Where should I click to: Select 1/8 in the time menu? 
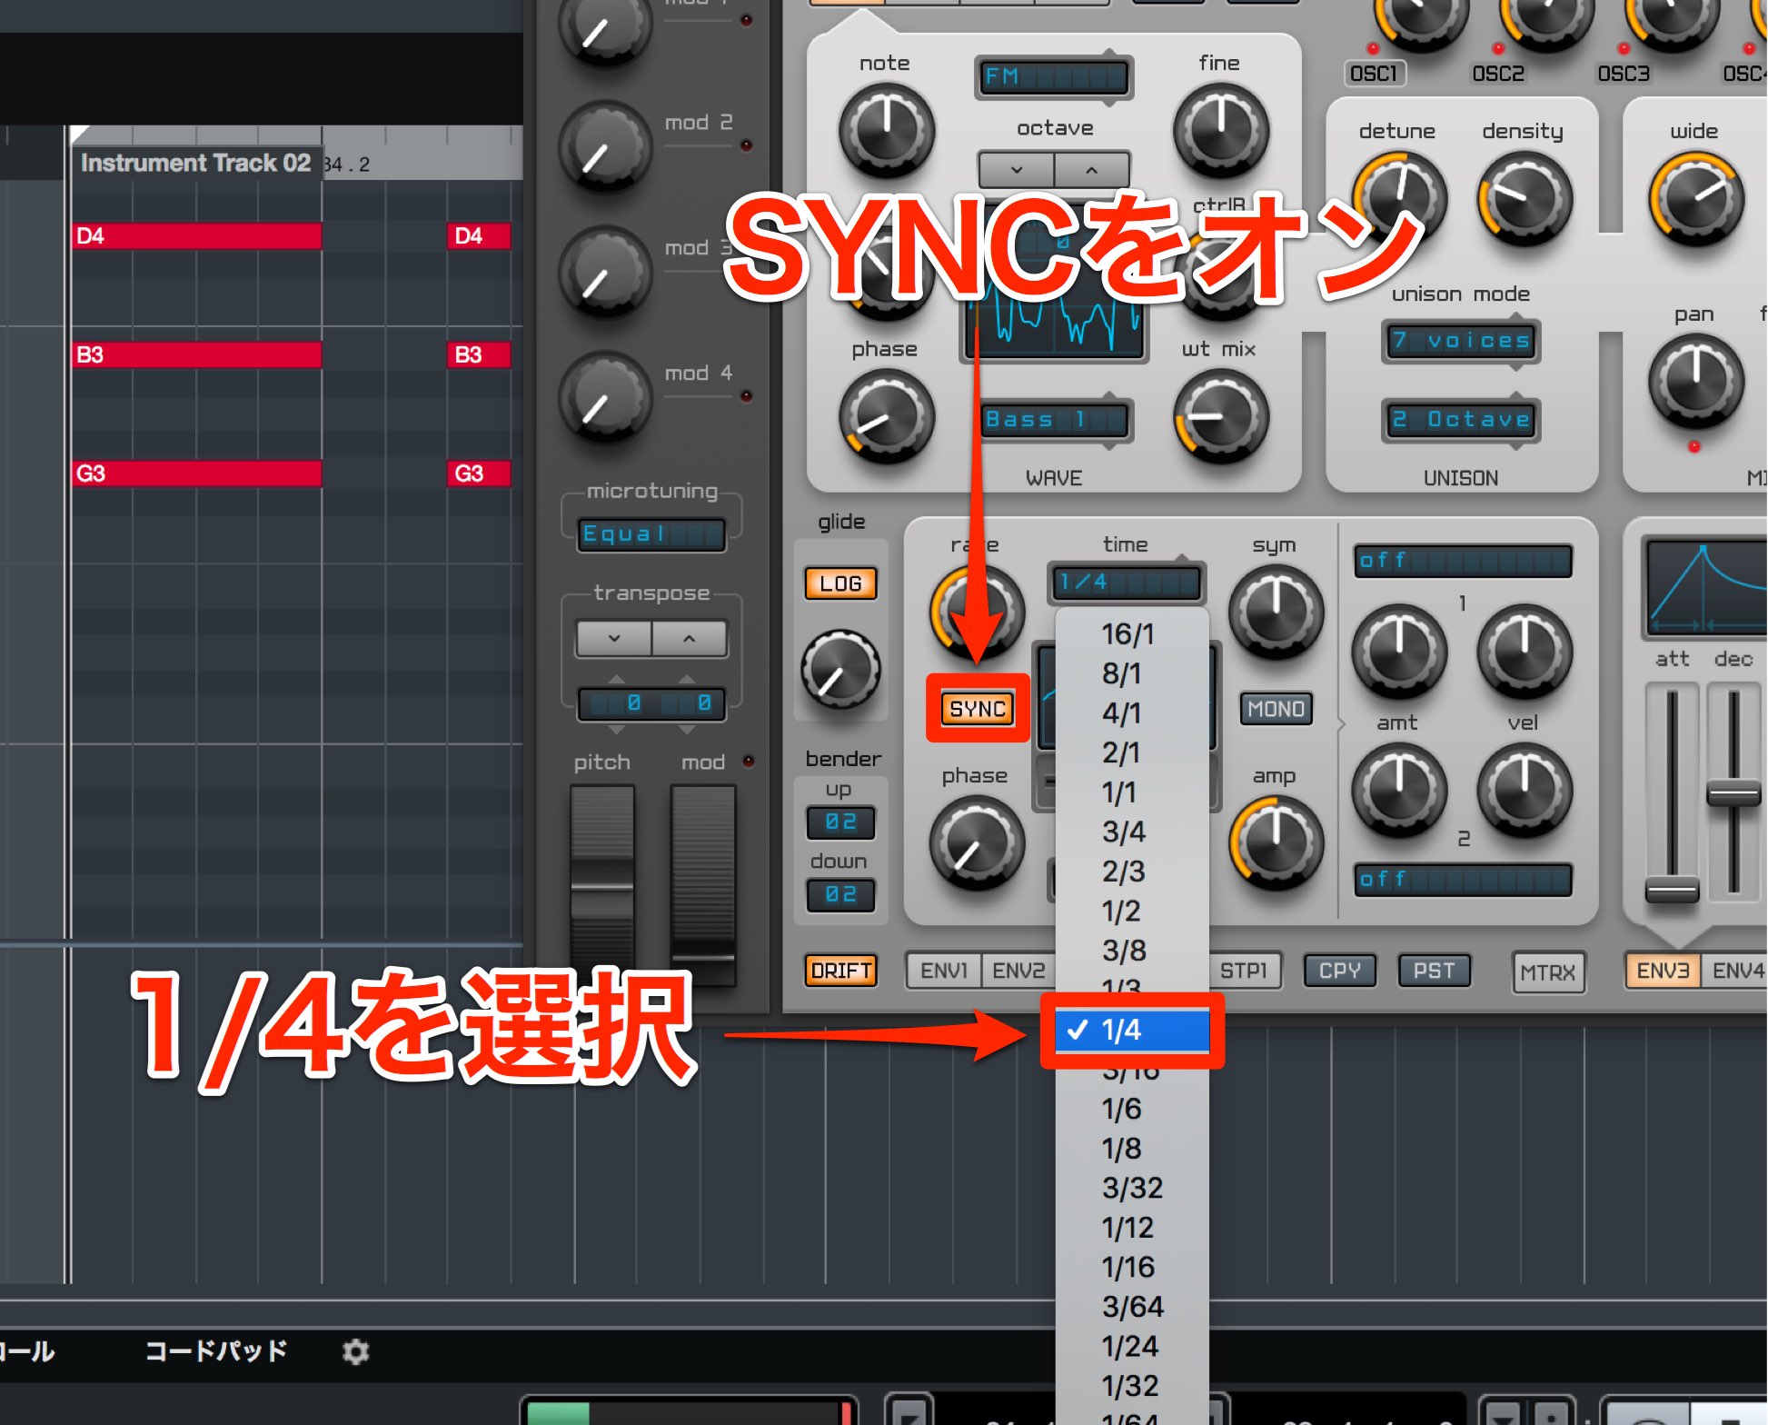pyautogui.click(x=1132, y=1149)
